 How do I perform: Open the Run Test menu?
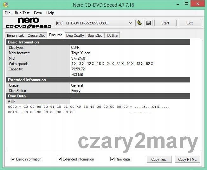[22, 13]
